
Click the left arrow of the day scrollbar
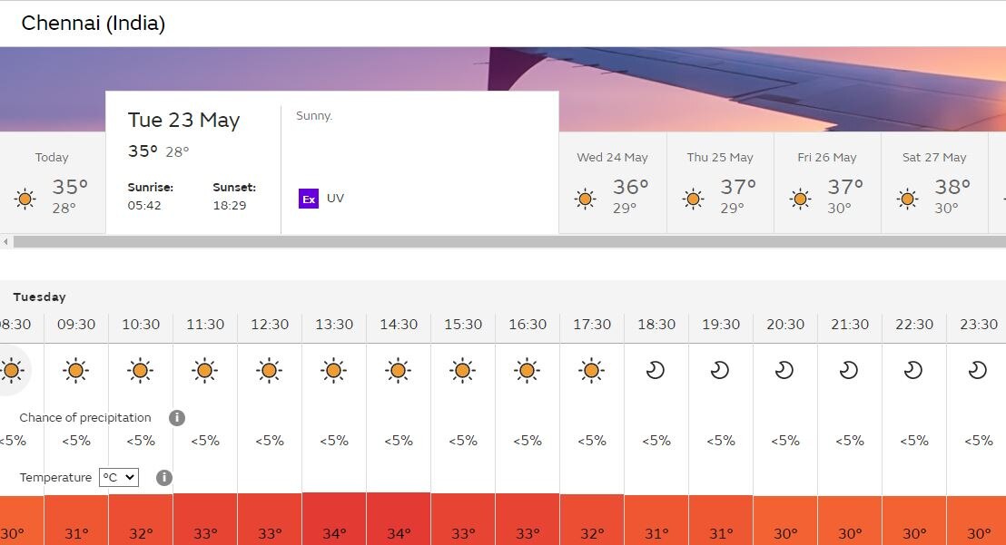[5, 242]
